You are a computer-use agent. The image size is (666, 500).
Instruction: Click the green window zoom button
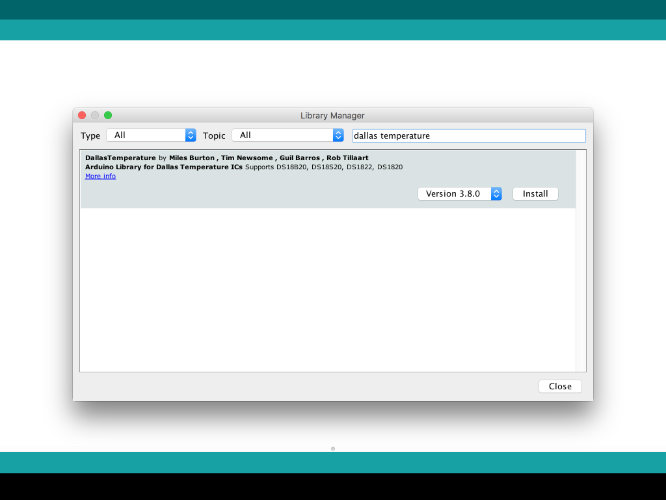click(108, 115)
